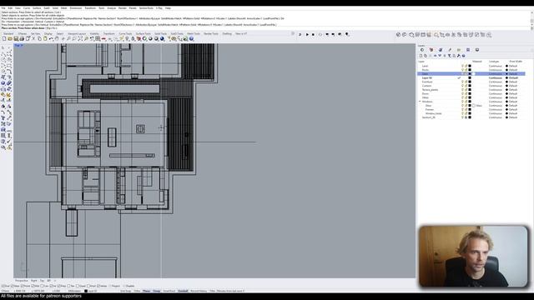Switch to the Perspective viewport tab
Image resolution: width=534 pixels, height=300 pixels.
[x=22, y=281]
